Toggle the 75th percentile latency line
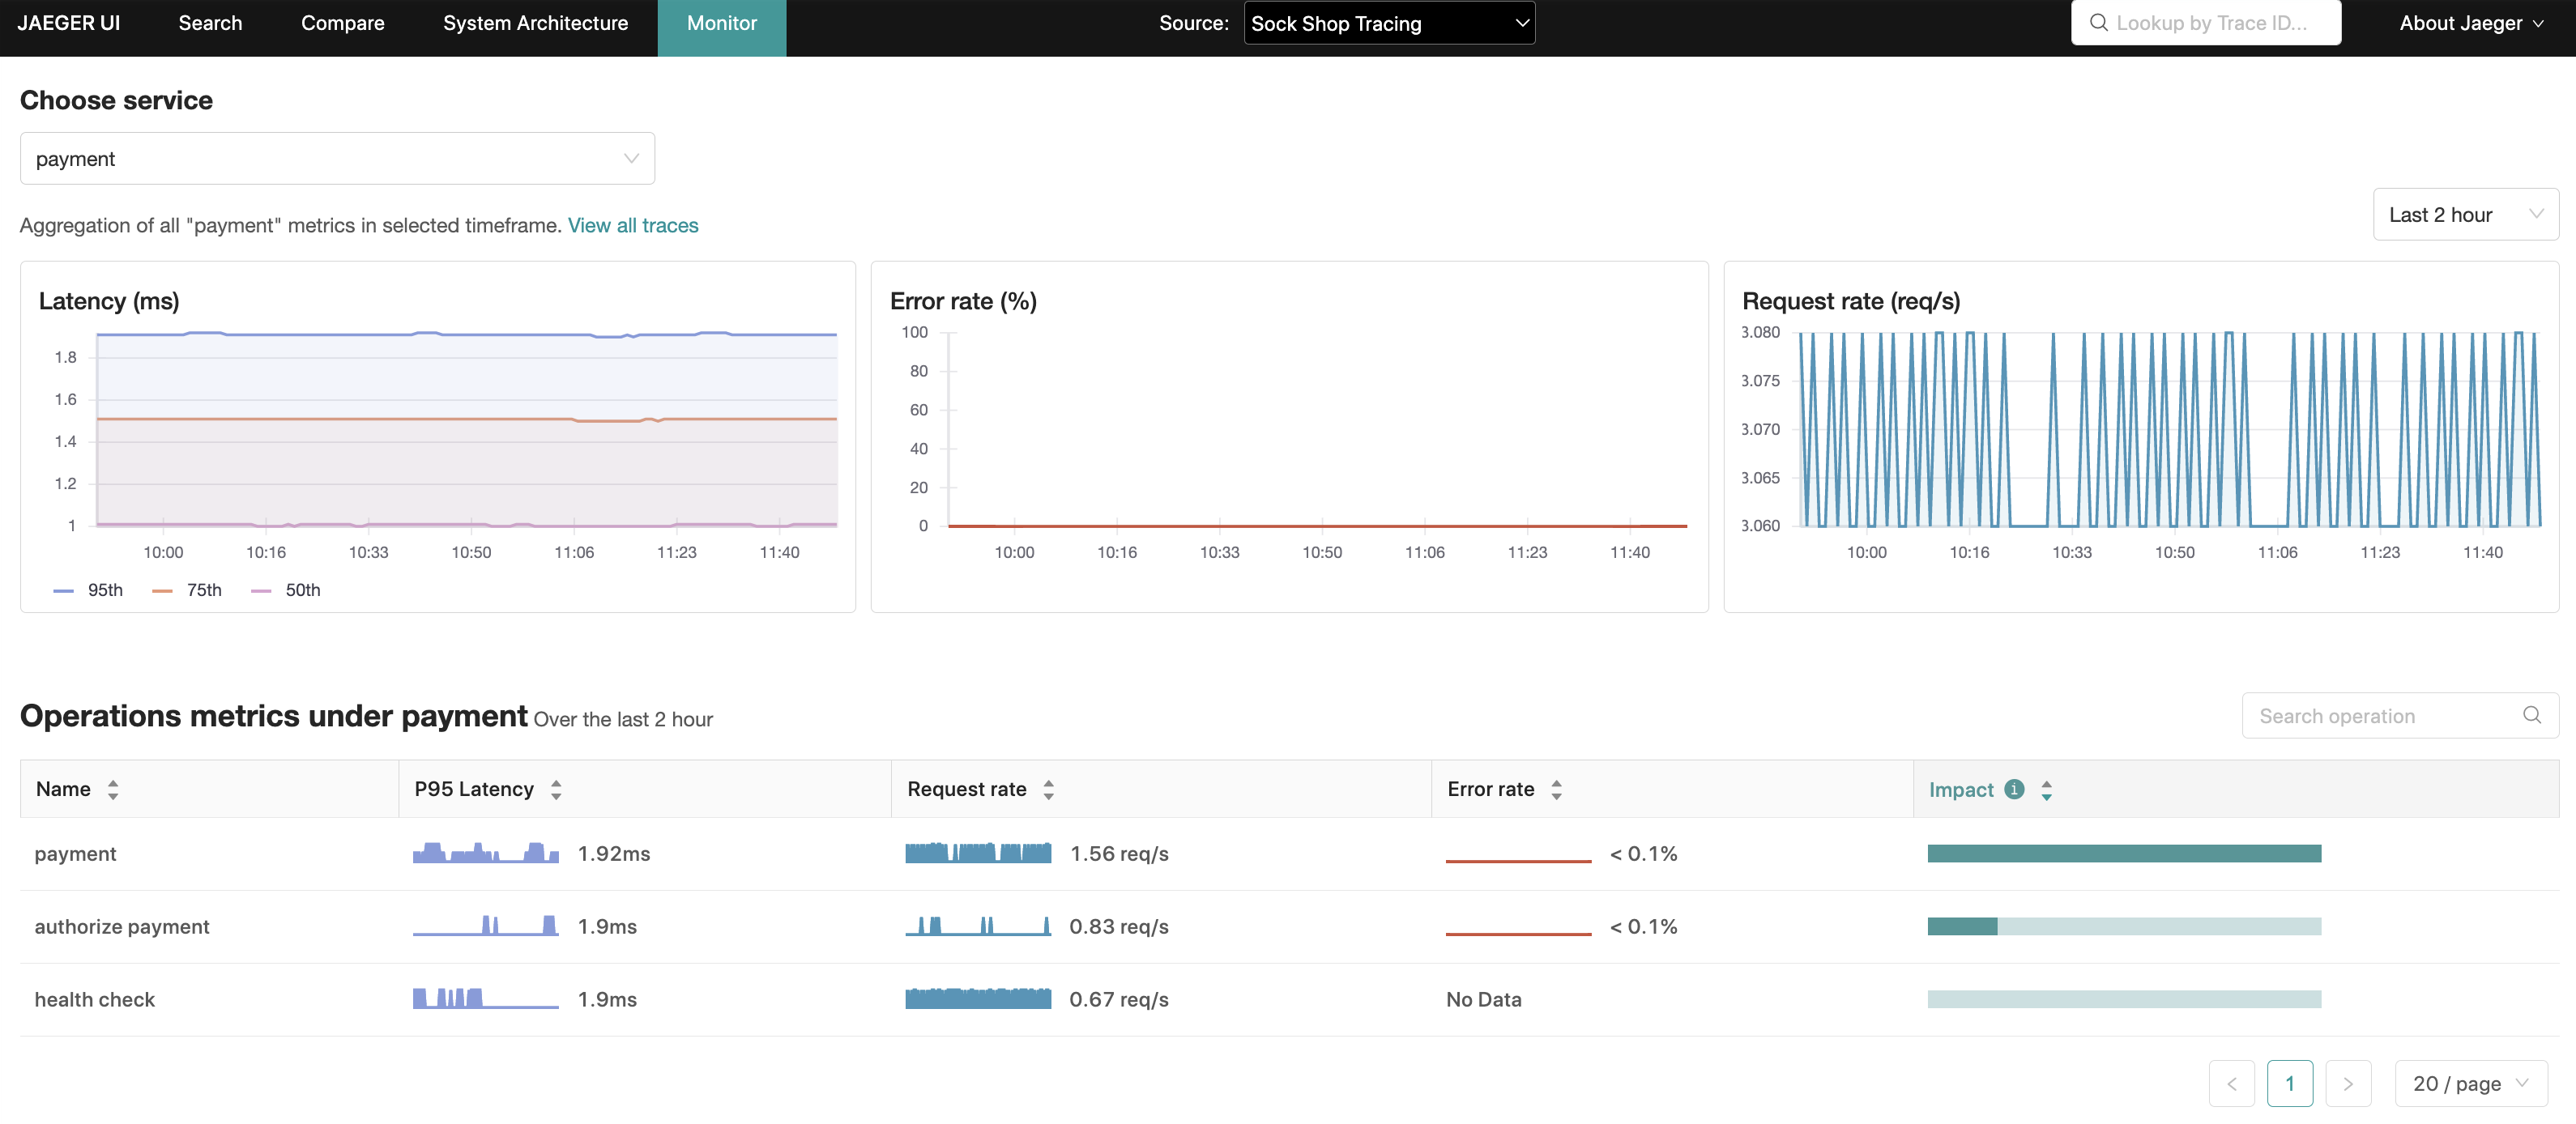Viewport: 2576px width, 1124px height. (187, 590)
